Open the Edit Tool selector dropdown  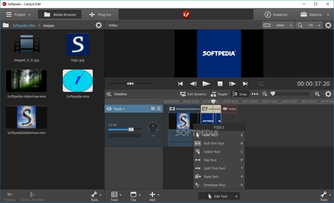[x=219, y=196]
